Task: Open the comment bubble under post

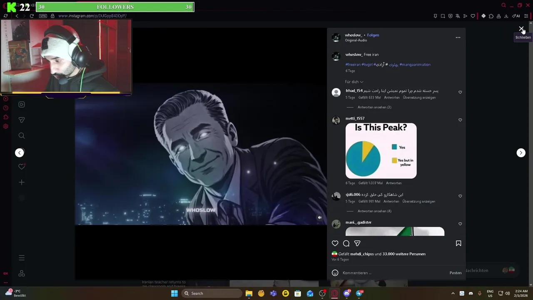Action: pyautogui.click(x=346, y=243)
